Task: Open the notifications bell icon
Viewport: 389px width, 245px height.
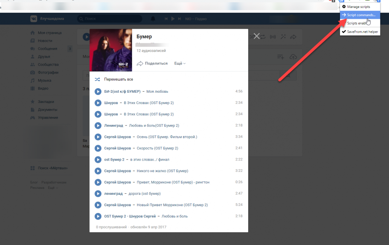Action: (x=153, y=18)
